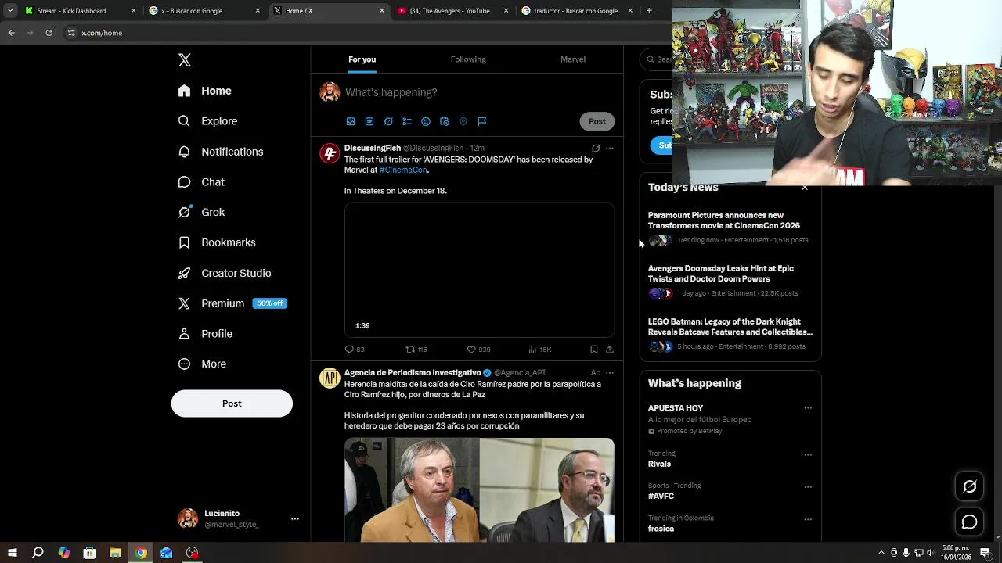Screen dimensions: 1002x563
Task: Open options for APUESTA HOY trend
Action: (808, 408)
